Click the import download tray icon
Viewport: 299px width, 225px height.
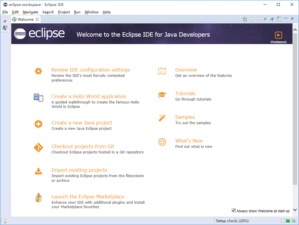pyautogui.click(x=38, y=171)
